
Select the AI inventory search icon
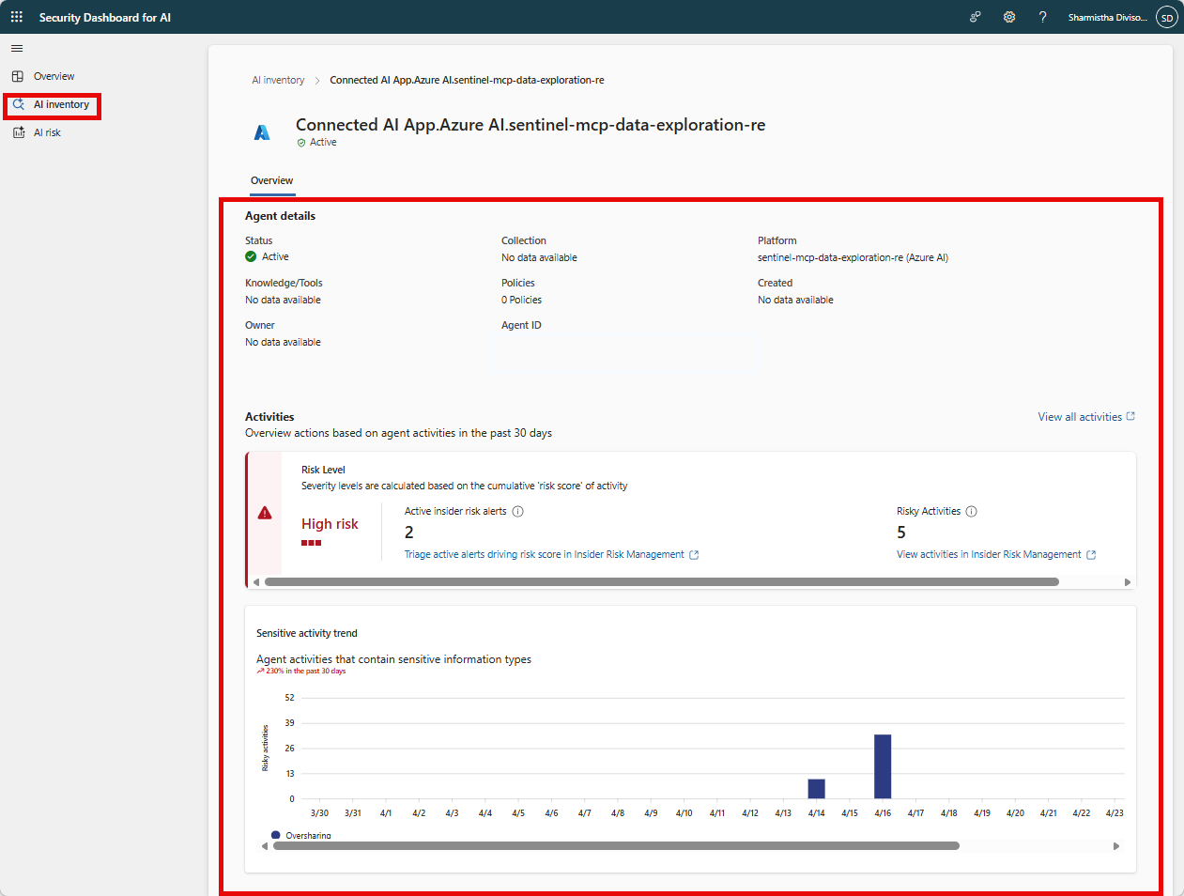point(18,104)
